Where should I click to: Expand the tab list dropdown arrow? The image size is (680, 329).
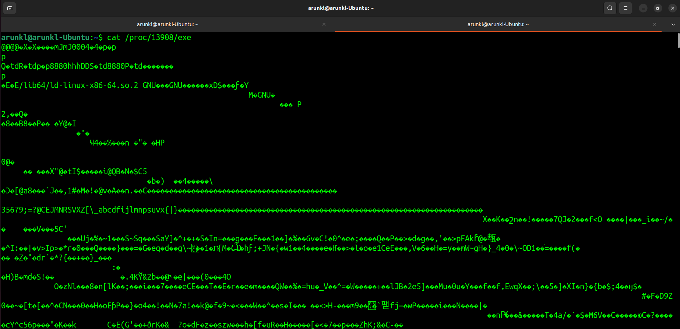click(673, 24)
